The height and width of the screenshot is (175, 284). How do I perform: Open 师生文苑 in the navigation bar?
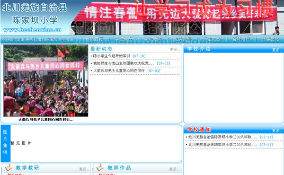point(212,39)
